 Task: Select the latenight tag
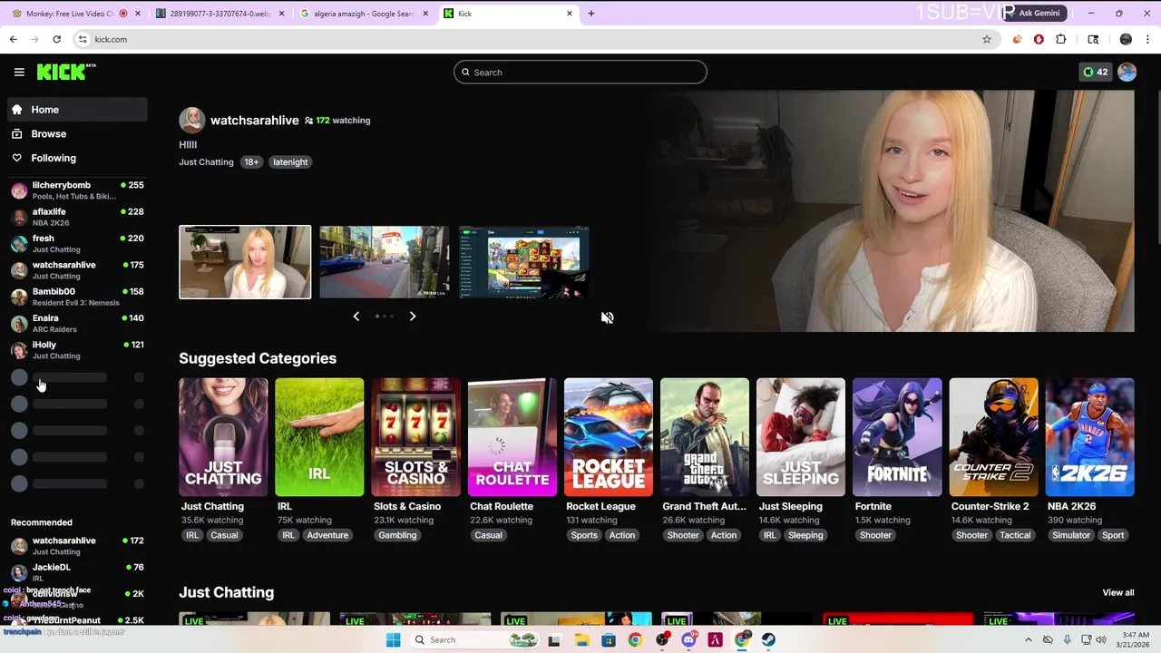coord(290,162)
